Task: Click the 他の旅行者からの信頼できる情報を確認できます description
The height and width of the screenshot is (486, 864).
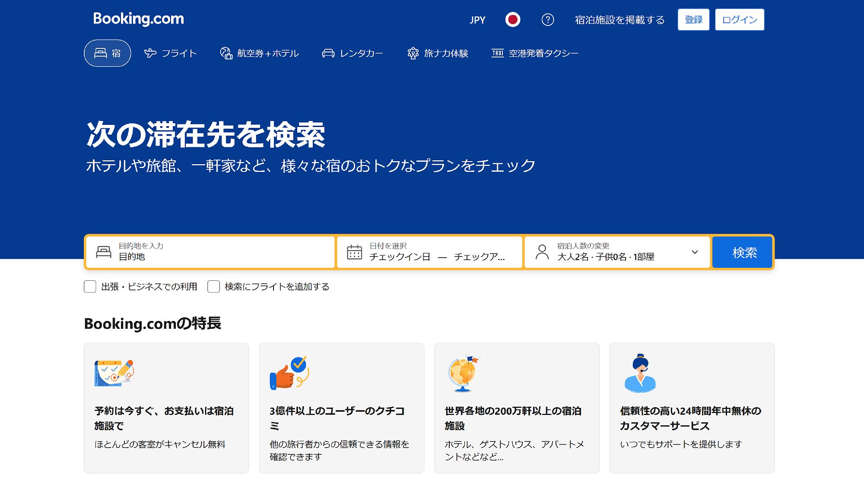Action: click(340, 450)
